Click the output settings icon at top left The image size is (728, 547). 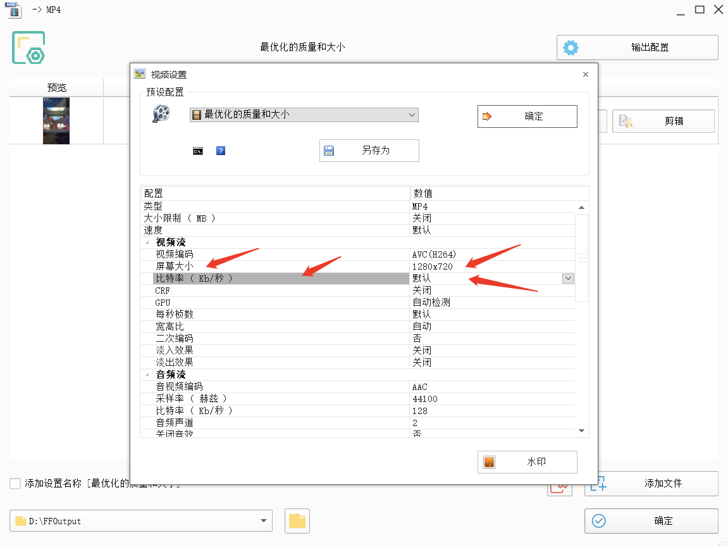coord(28,47)
